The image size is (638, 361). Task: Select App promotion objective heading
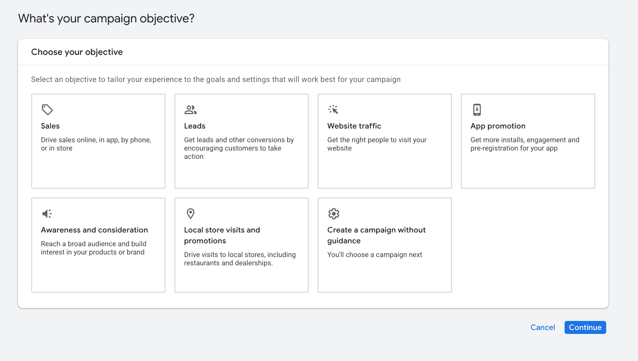498,126
